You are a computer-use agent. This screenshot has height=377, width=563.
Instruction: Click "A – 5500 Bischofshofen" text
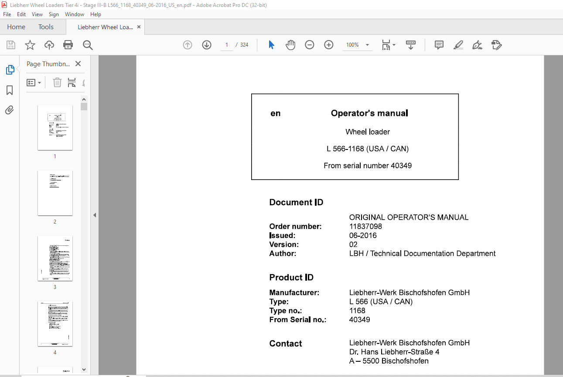click(389, 361)
